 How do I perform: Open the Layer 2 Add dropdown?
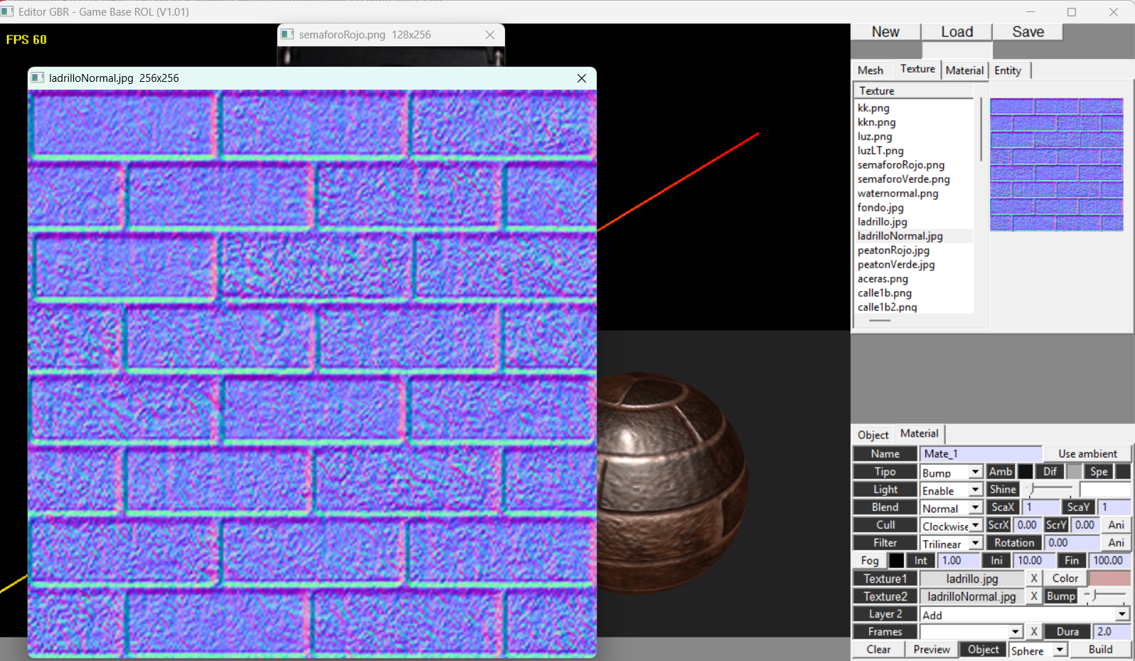point(1024,615)
